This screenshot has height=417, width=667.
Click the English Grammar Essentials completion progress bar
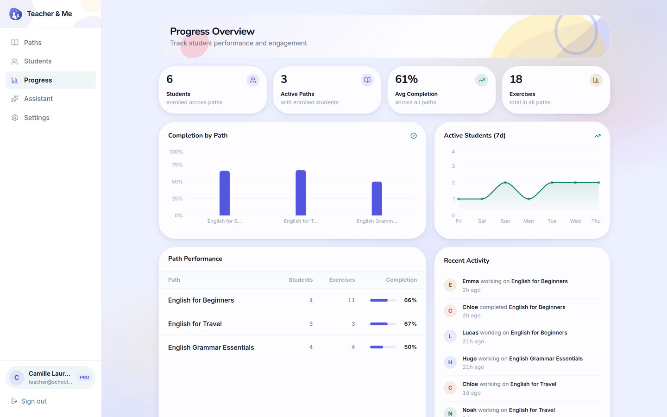(383, 347)
